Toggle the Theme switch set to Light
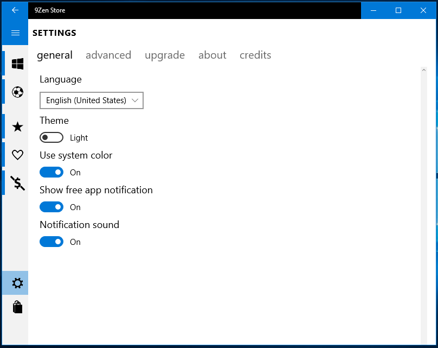 click(x=51, y=137)
